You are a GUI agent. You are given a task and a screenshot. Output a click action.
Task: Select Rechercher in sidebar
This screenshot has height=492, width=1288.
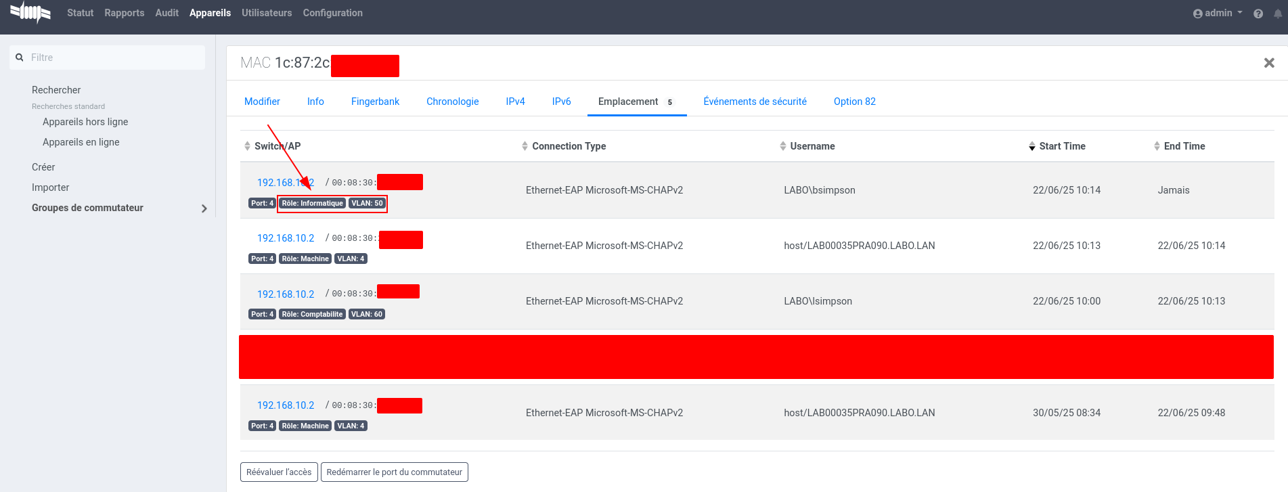pyautogui.click(x=56, y=90)
